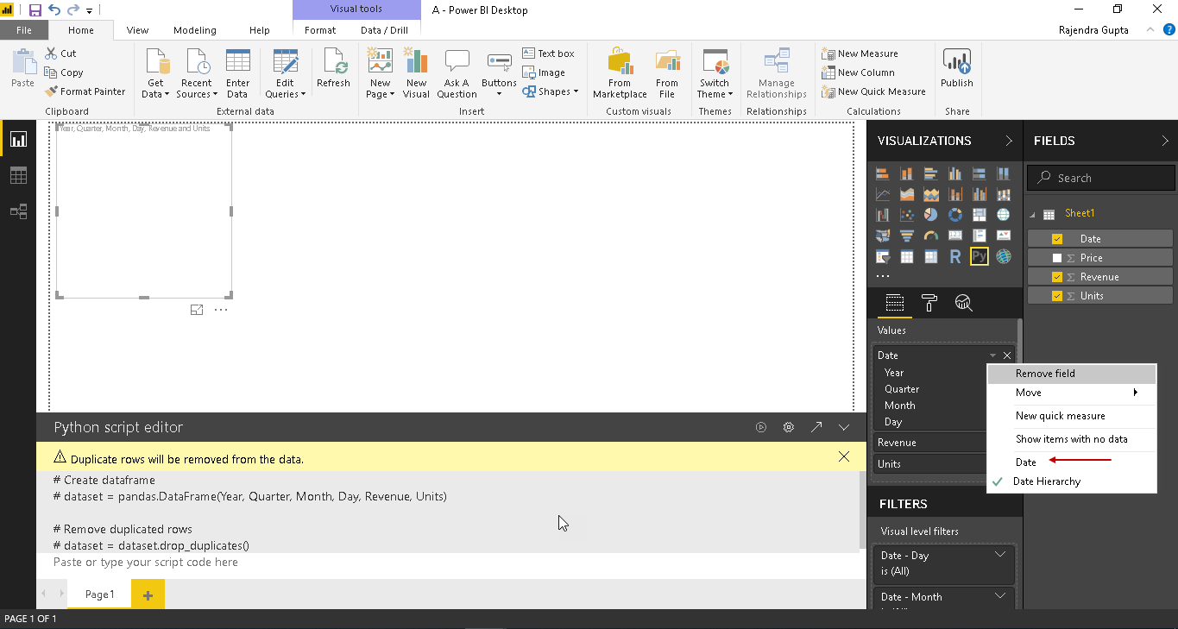
Task: Switch to Data view in left sidebar
Action: pyautogui.click(x=18, y=175)
